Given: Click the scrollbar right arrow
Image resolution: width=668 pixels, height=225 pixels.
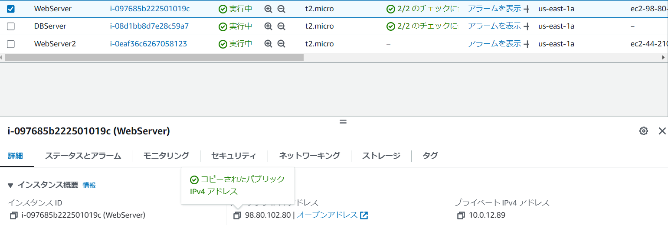Looking at the screenshot, I should 664,57.
